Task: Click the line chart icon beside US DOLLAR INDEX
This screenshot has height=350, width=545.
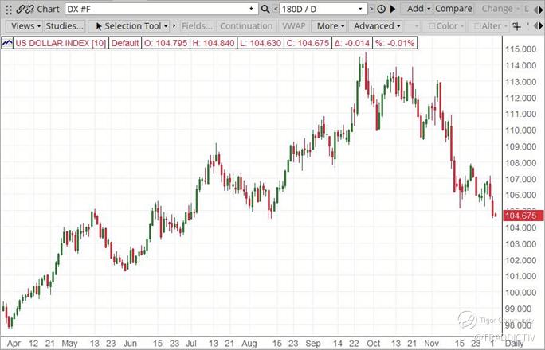Action: point(7,44)
